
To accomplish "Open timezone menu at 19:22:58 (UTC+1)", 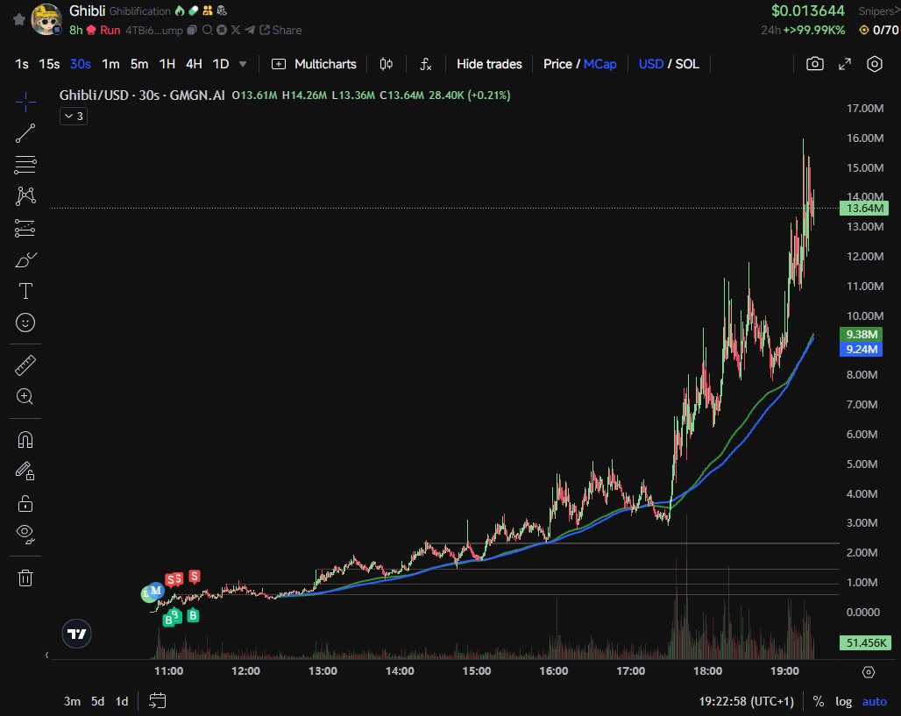I will pyautogui.click(x=746, y=702).
